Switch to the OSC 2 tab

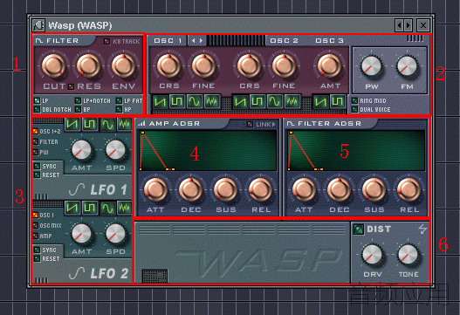point(284,41)
